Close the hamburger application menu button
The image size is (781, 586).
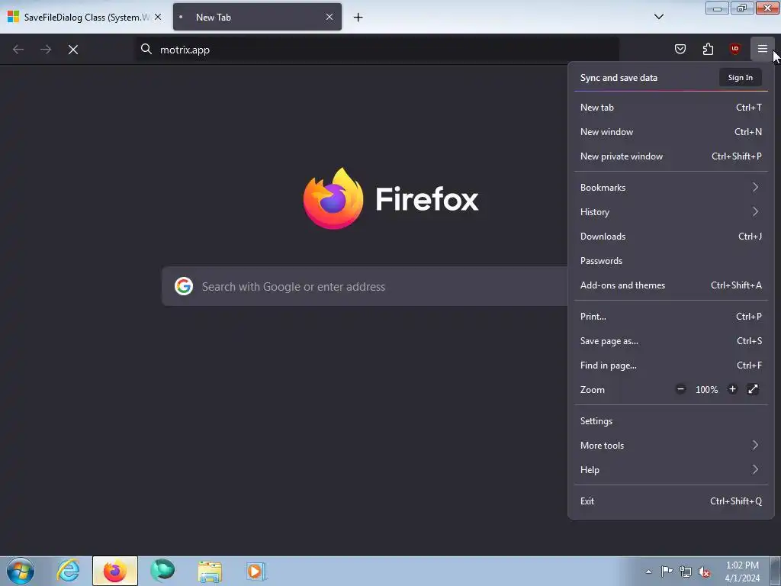tap(762, 49)
